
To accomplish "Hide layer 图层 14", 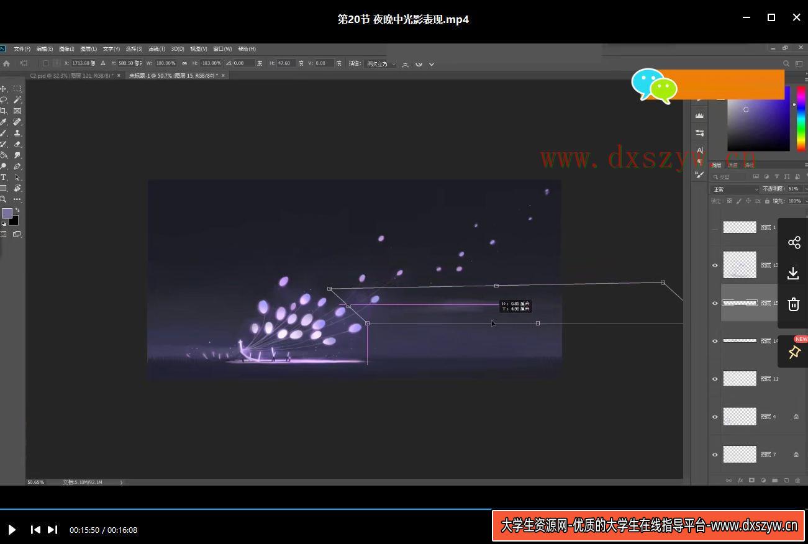I will tap(715, 341).
